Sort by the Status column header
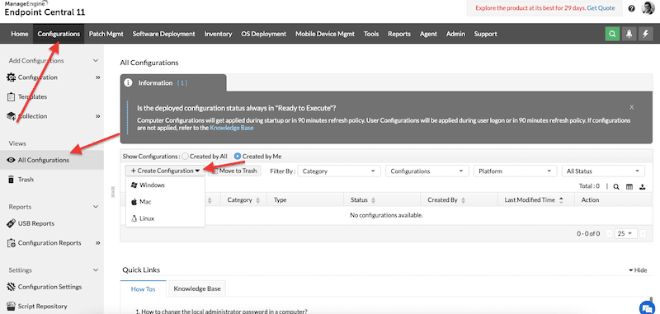The height and width of the screenshot is (314, 660). pos(362,200)
